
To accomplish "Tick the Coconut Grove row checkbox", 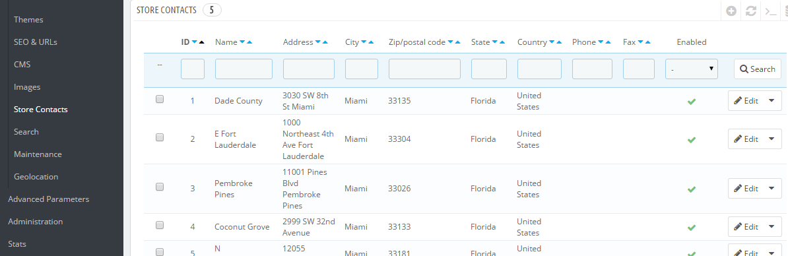I will tap(160, 226).
